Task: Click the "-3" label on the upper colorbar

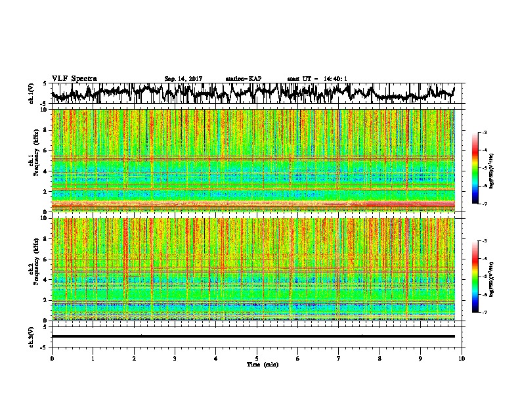Action: tap(485, 132)
